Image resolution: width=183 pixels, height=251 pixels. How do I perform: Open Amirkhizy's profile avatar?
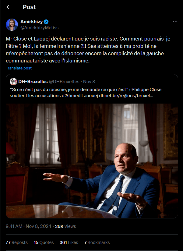(12, 25)
